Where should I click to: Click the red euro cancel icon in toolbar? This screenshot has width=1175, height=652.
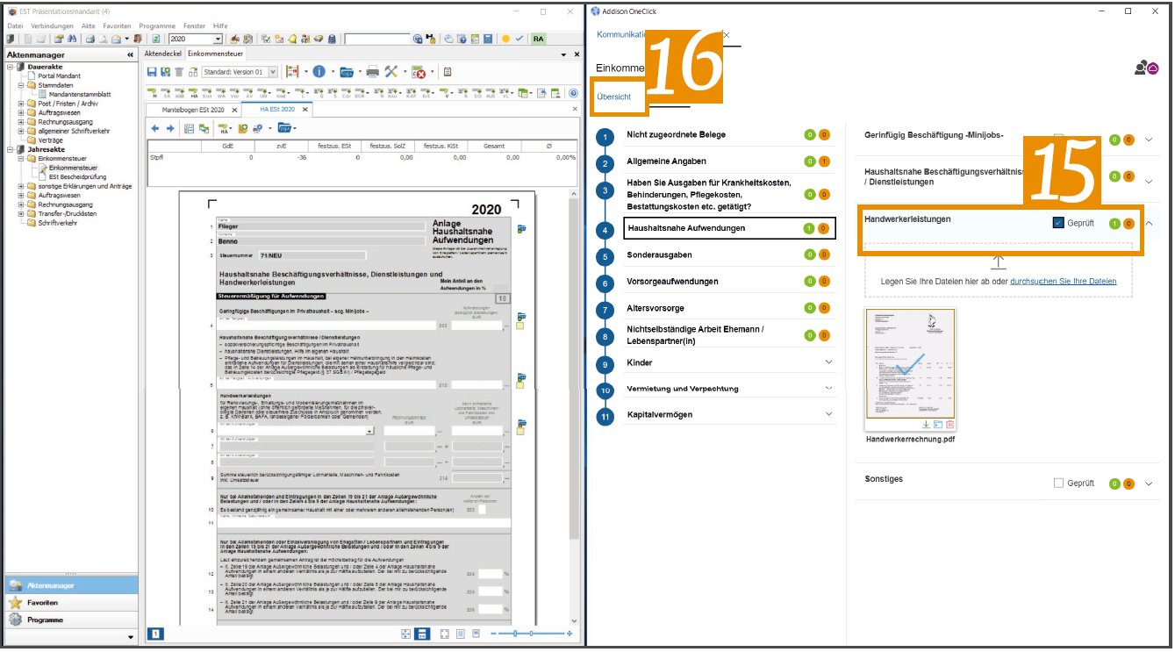click(419, 72)
